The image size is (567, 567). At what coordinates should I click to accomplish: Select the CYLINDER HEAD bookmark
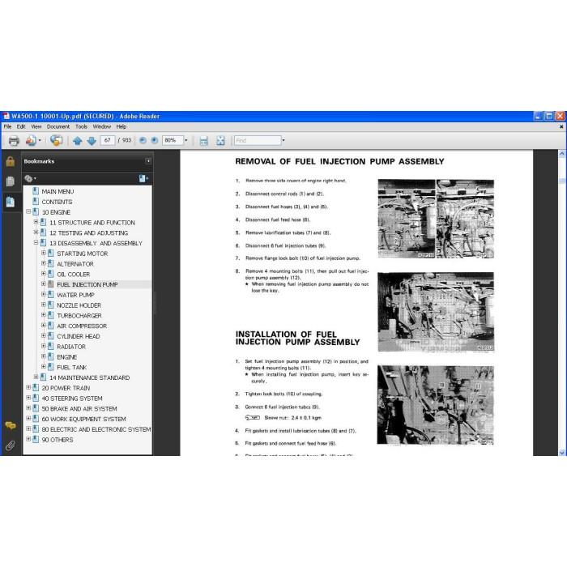(78, 336)
